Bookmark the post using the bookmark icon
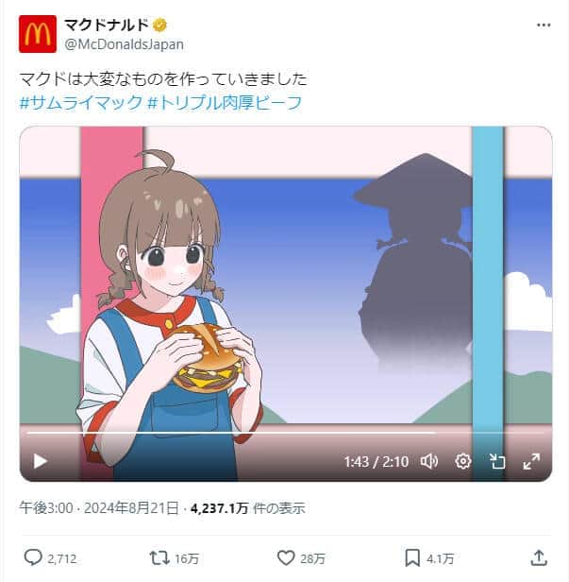569x582 pixels. tap(412, 557)
